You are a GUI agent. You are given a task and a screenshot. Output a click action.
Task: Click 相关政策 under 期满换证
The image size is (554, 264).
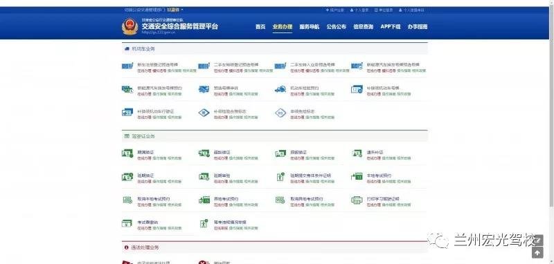pyautogui.click(x=175, y=158)
